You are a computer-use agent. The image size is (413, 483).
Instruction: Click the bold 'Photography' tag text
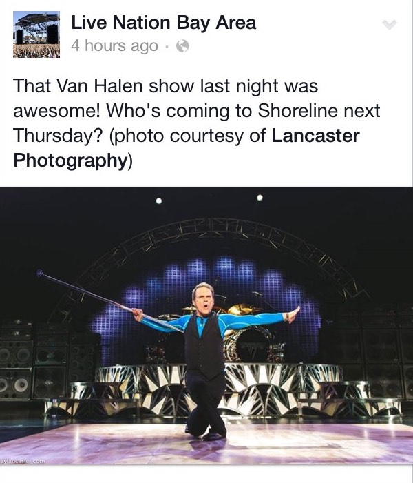point(70,160)
